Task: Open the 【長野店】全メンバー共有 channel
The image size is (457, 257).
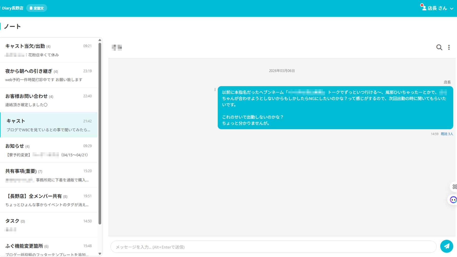Action: (49, 200)
